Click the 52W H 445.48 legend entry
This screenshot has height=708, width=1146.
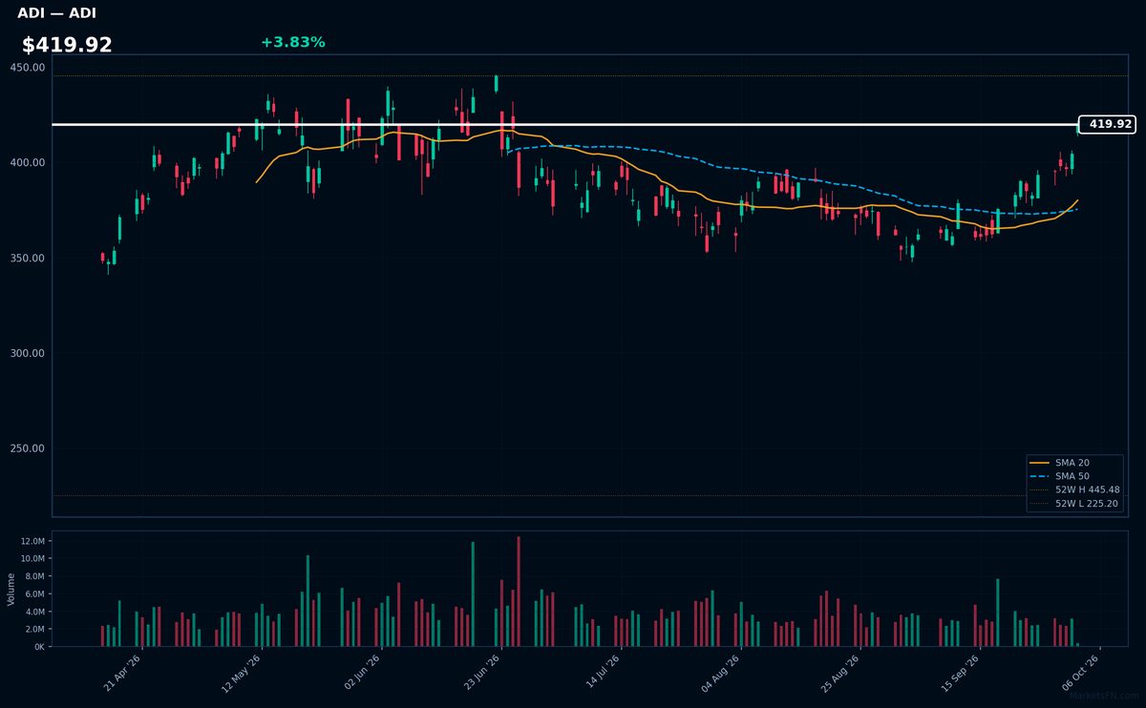click(1075, 489)
